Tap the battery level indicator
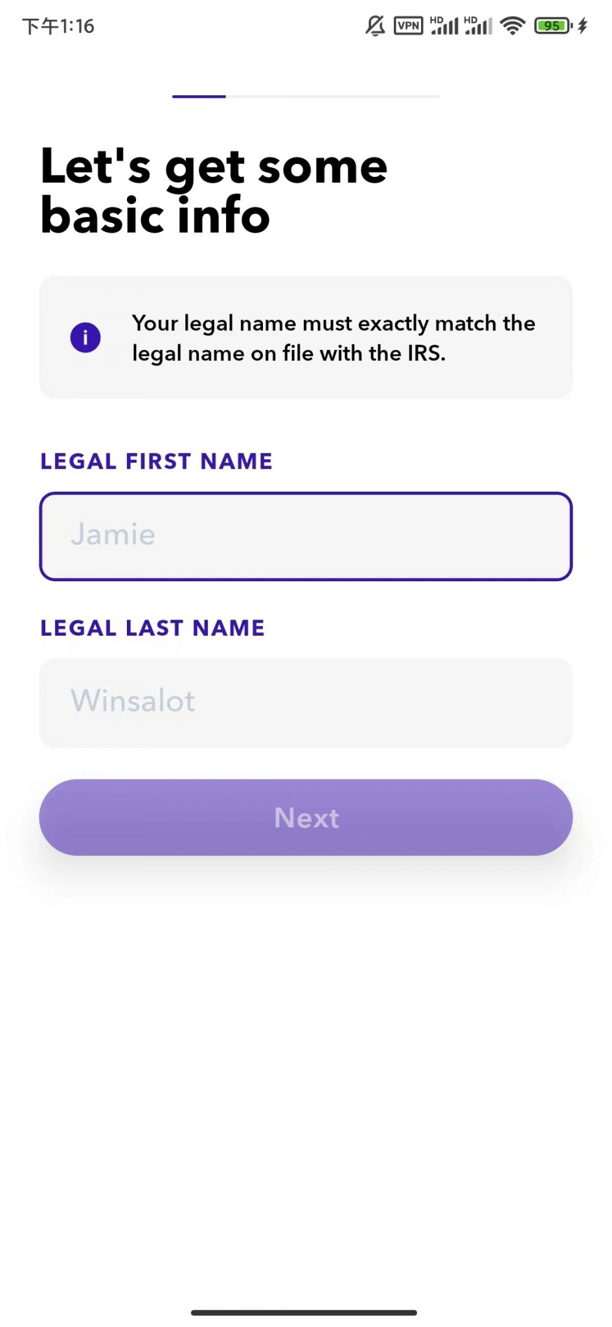Viewport: 612px width, 1327px height. 552,26
